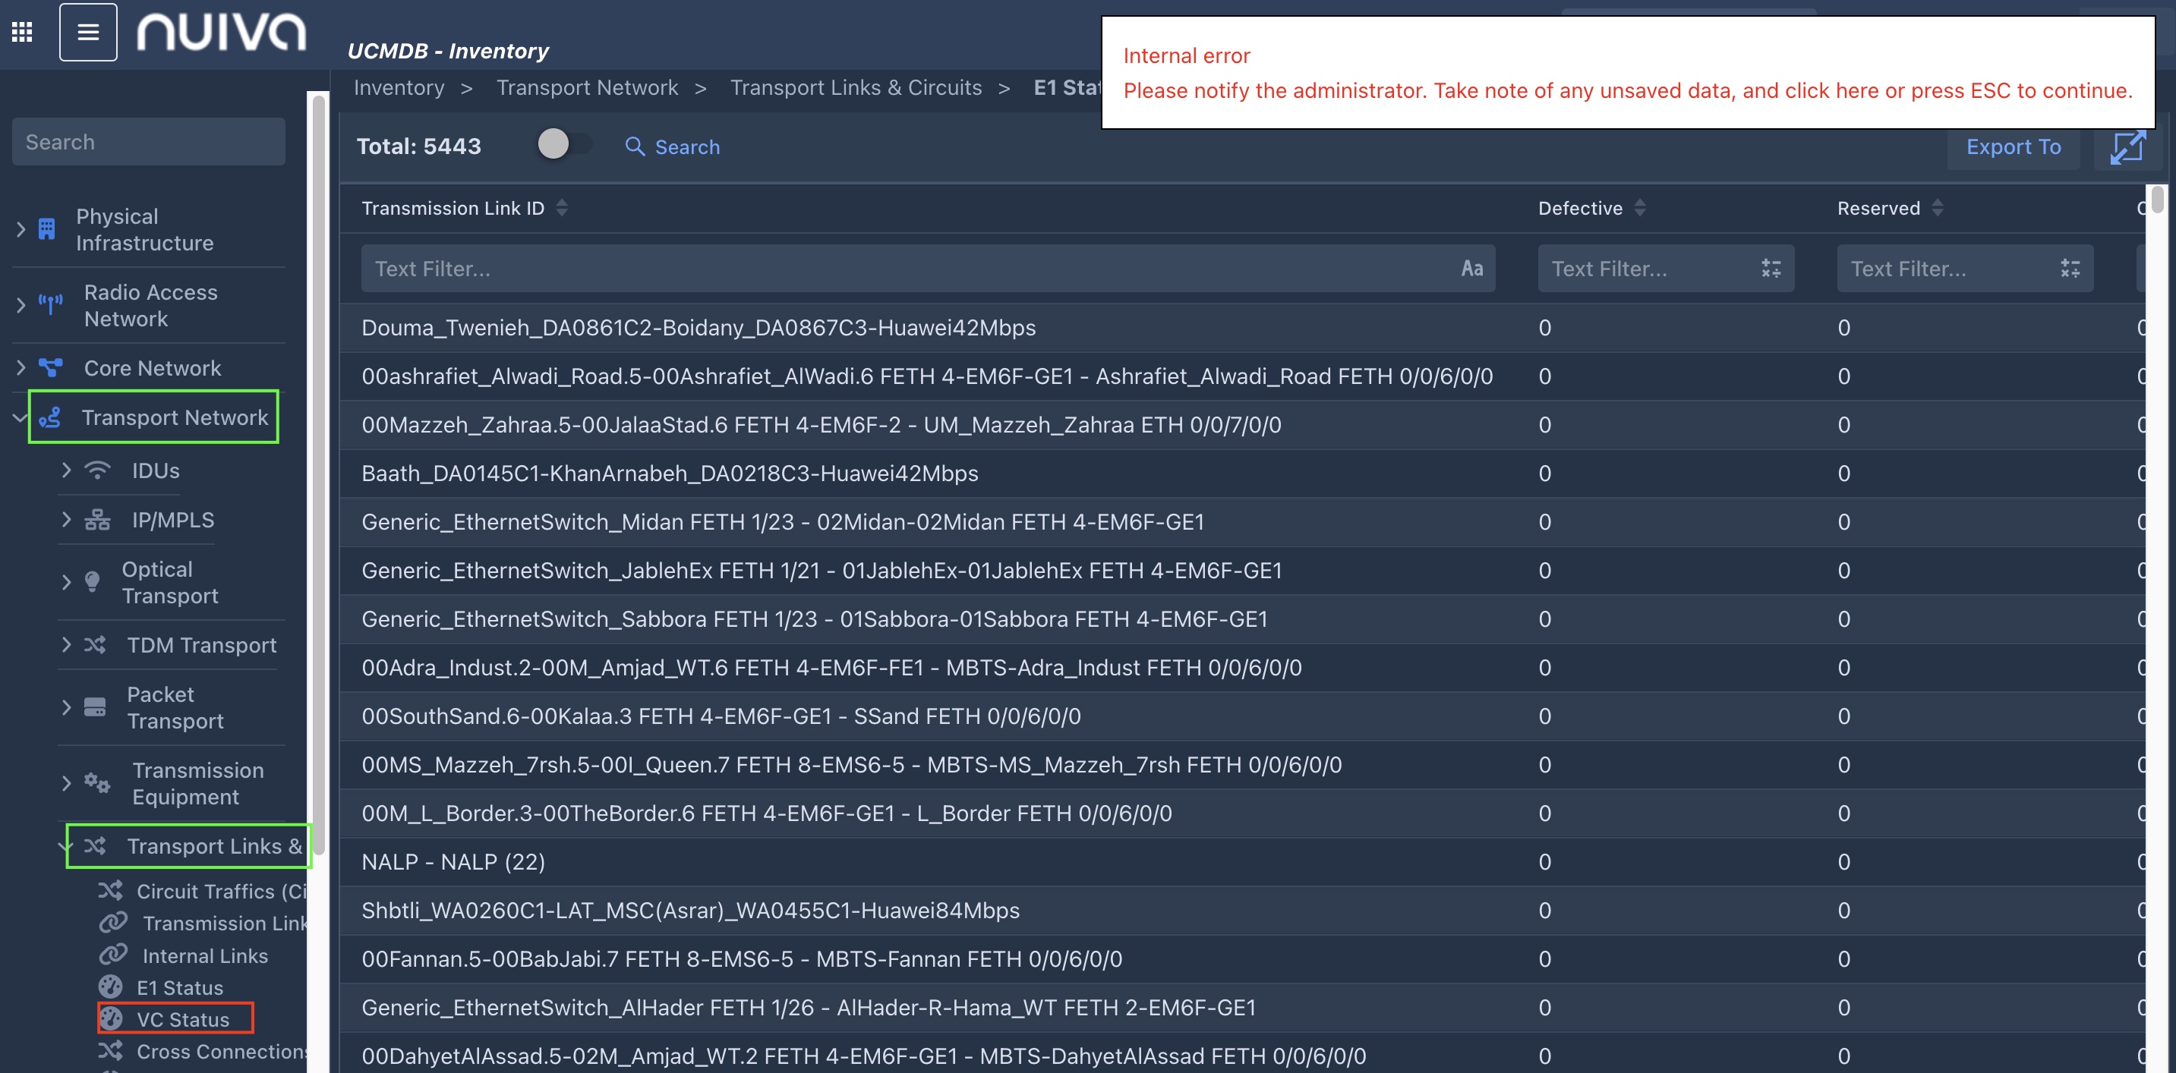Image resolution: width=2176 pixels, height=1073 pixels.
Task: Open the apps grid icon
Action: point(22,32)
